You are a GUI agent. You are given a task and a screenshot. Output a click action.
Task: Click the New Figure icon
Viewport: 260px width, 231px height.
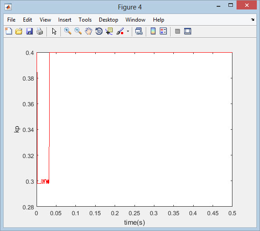click(9, 31)
